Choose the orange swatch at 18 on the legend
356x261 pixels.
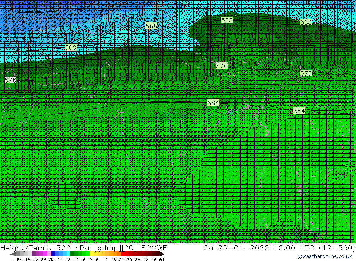[x=115, y=254]
